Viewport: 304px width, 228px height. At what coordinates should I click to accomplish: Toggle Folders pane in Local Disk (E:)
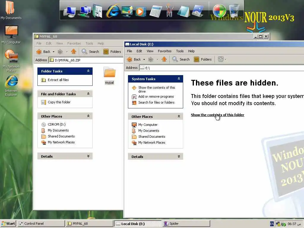(x=203, y=59)
